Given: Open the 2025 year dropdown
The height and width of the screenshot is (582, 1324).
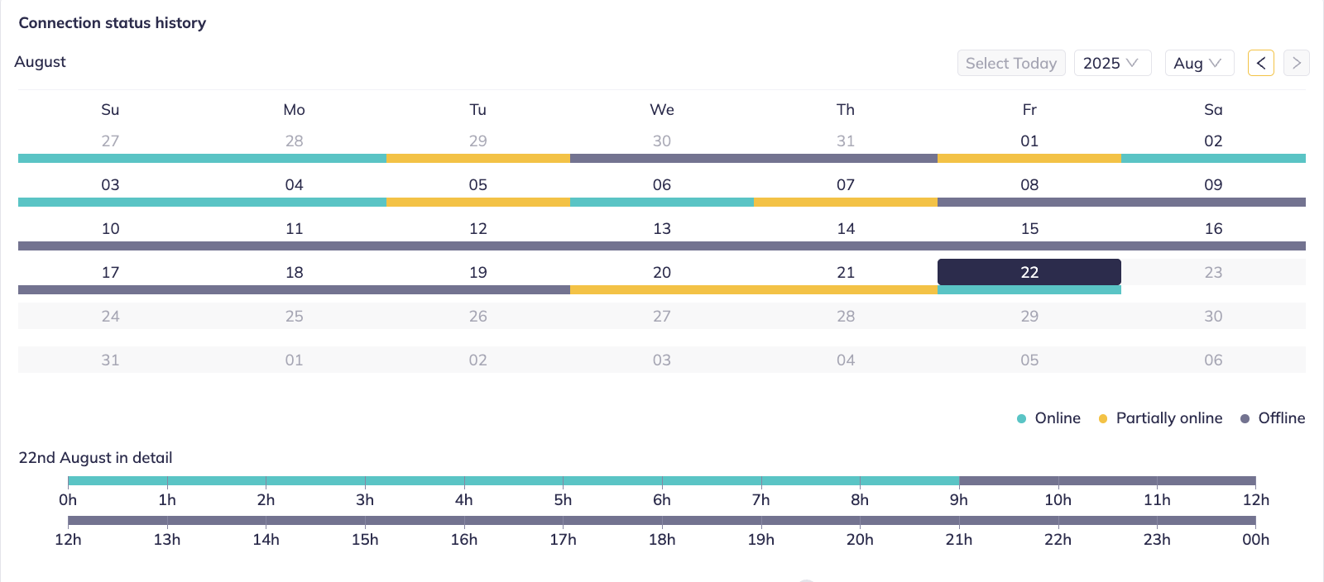Looking at the screenshot, I should [x=1111, y=63].
